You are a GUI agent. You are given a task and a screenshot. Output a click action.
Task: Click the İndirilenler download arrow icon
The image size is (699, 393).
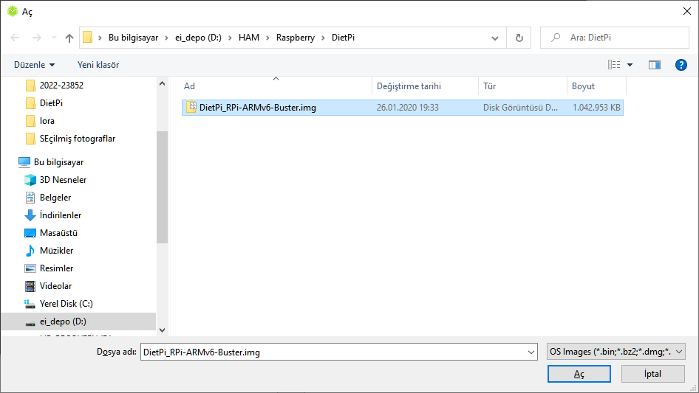coord(30,215)
